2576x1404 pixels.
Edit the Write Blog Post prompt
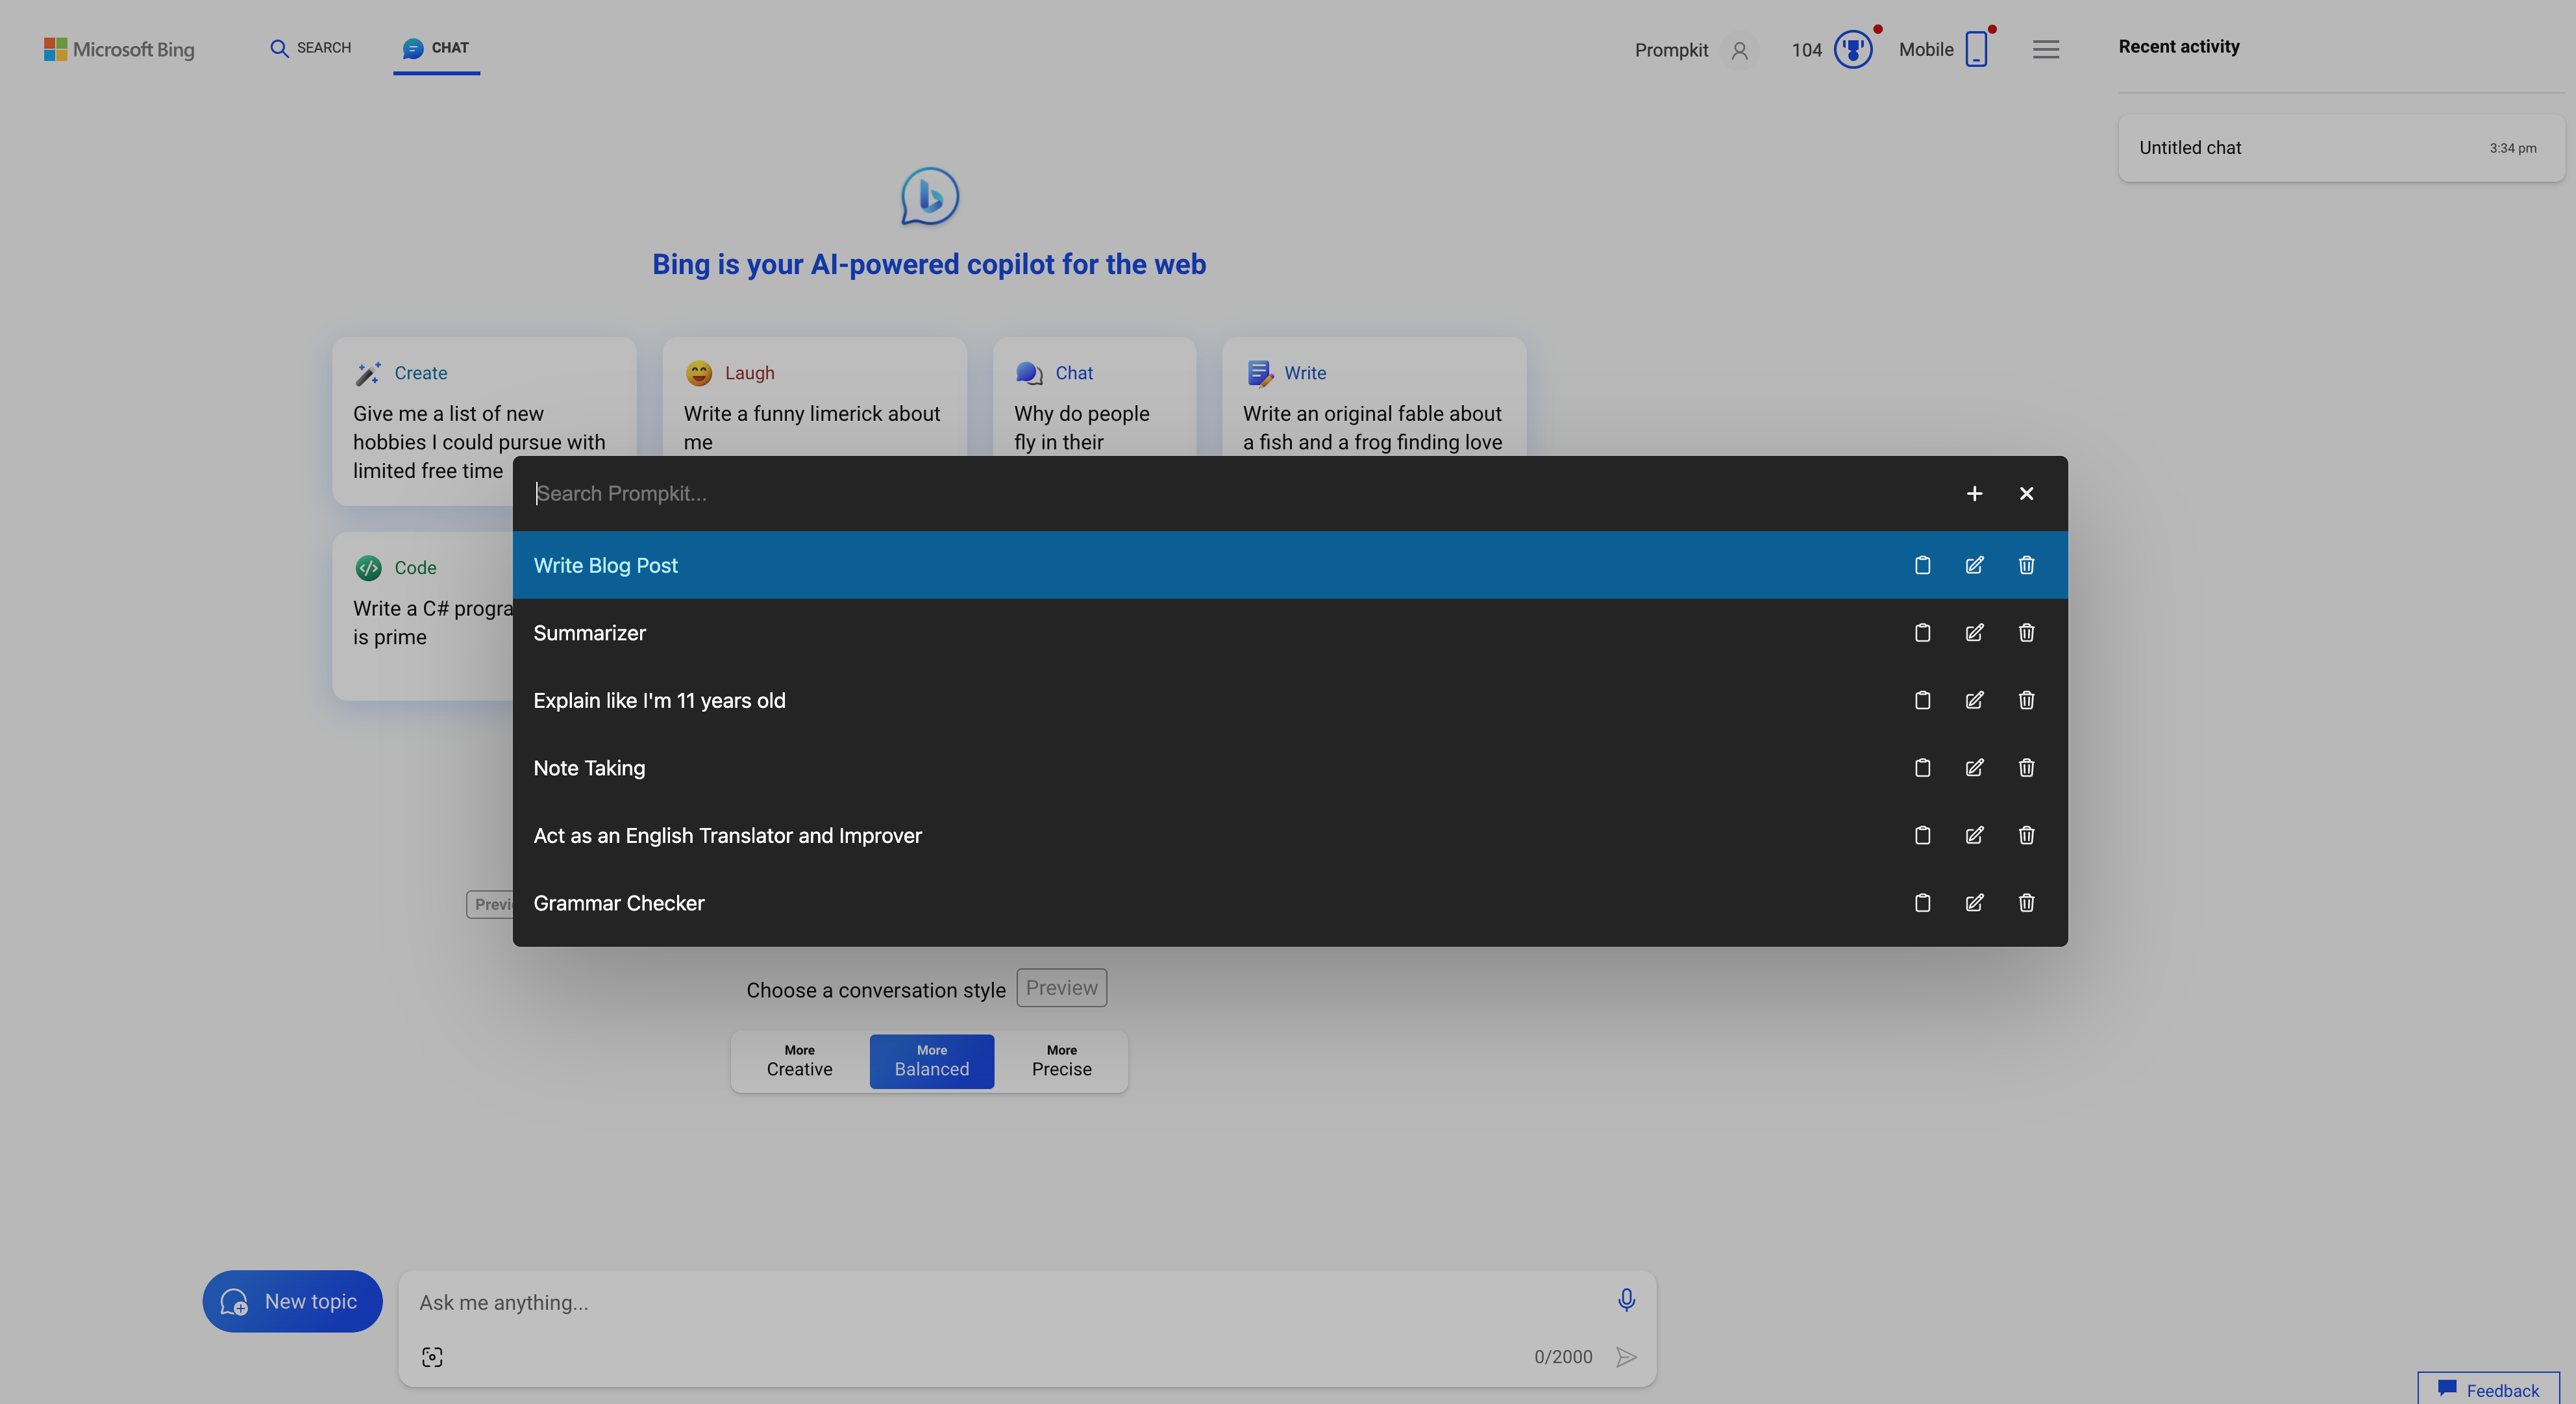[x=1974, y=565]
